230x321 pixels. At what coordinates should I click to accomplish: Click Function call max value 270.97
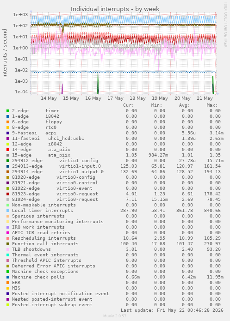pyautogui.click(x=212, y=243)
